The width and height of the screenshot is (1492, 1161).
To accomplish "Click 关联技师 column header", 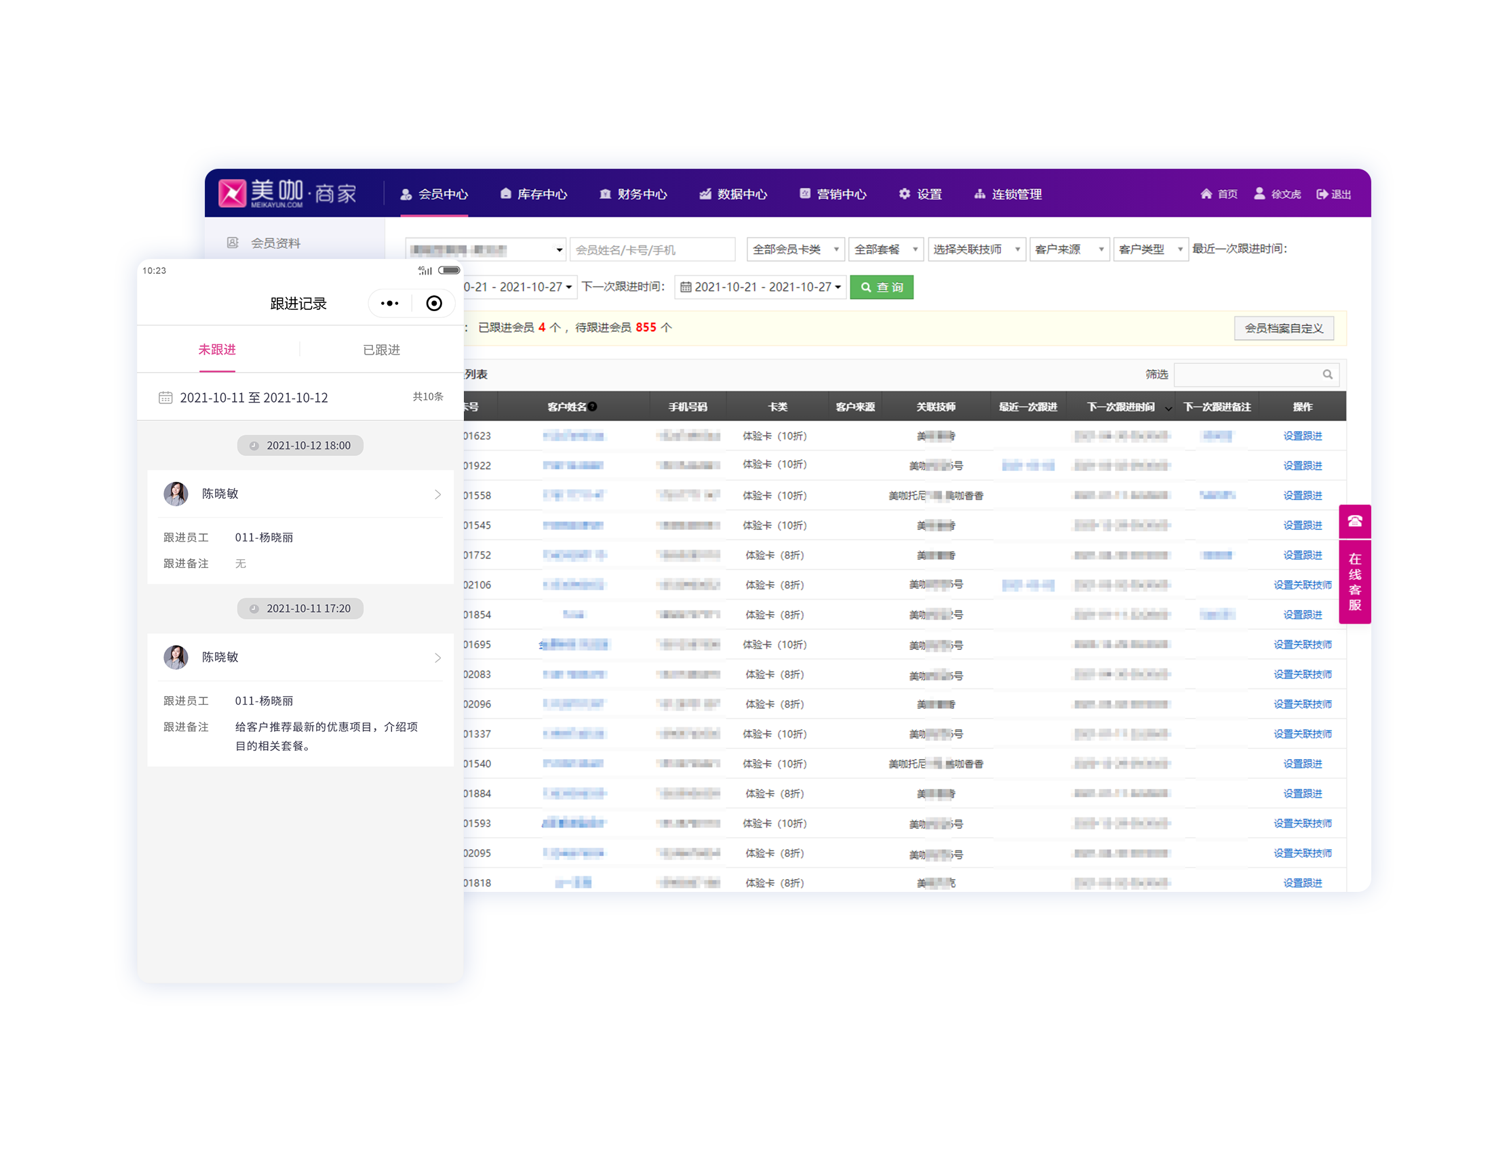I will 936,407.
